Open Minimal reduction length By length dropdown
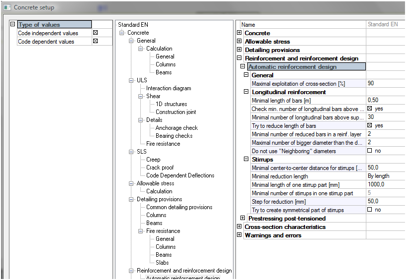406x280 pixels. 386,176
